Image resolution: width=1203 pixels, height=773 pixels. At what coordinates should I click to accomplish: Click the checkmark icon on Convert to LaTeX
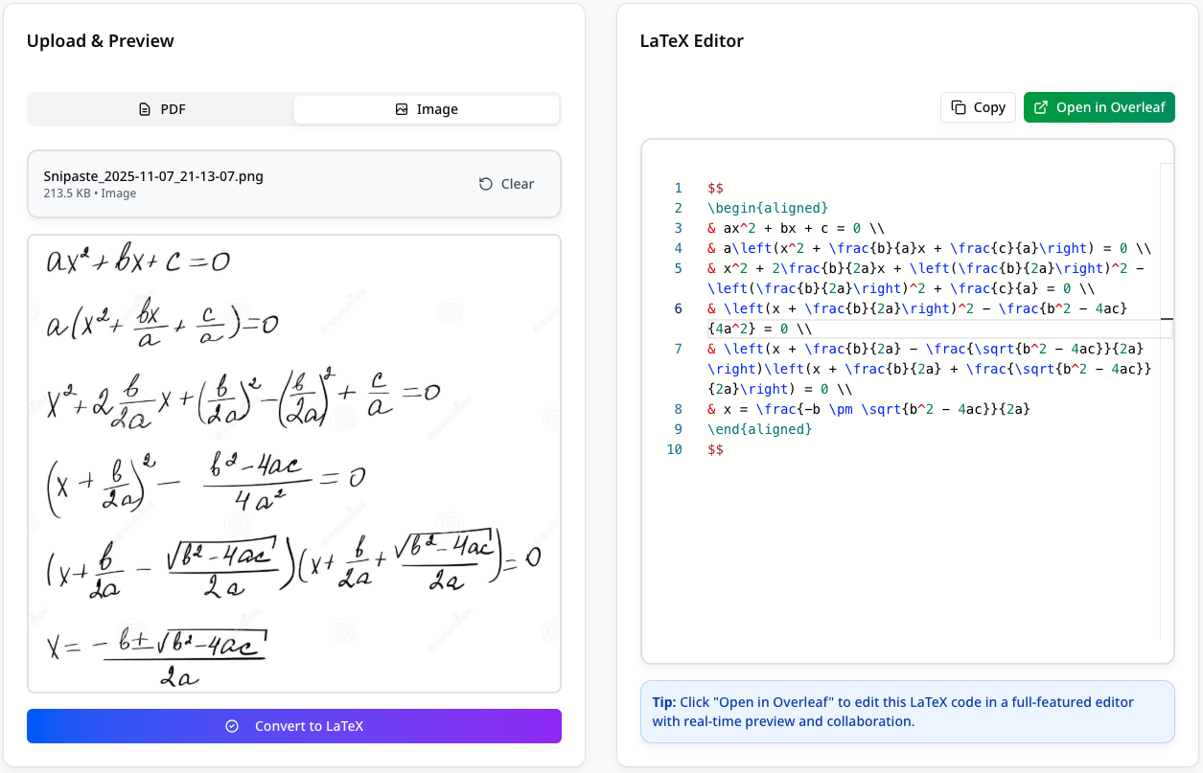pyautogui.click(x=231, y=726)
